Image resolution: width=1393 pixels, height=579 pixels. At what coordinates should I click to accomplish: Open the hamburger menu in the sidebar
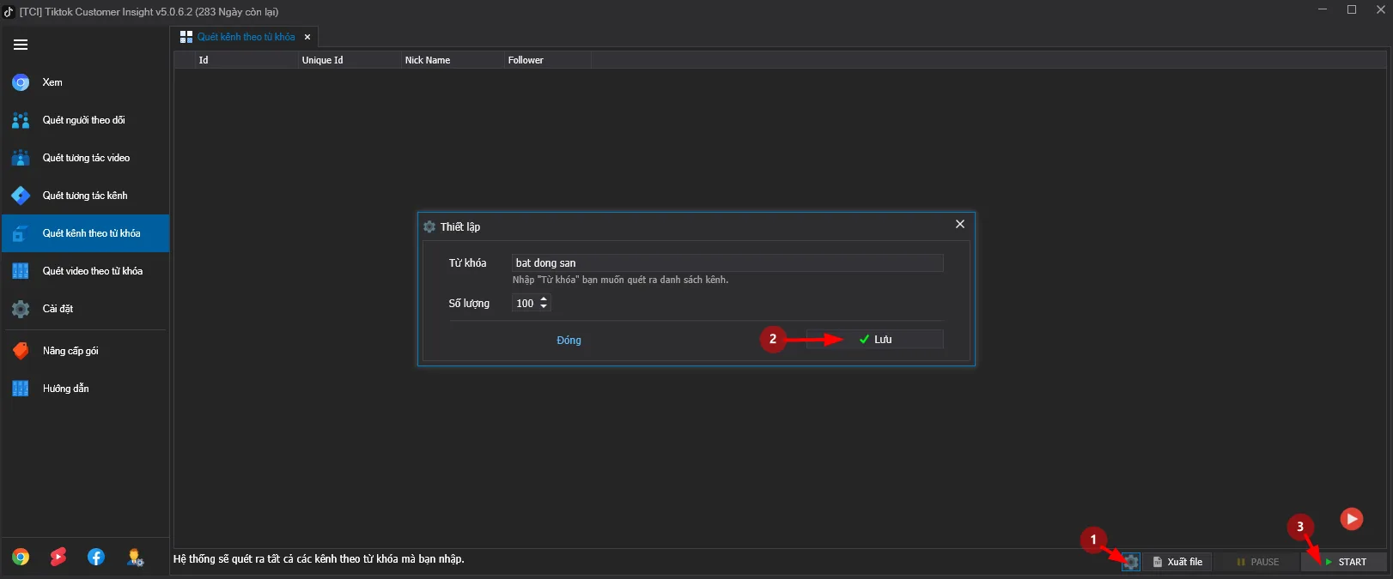coord(21,45)
